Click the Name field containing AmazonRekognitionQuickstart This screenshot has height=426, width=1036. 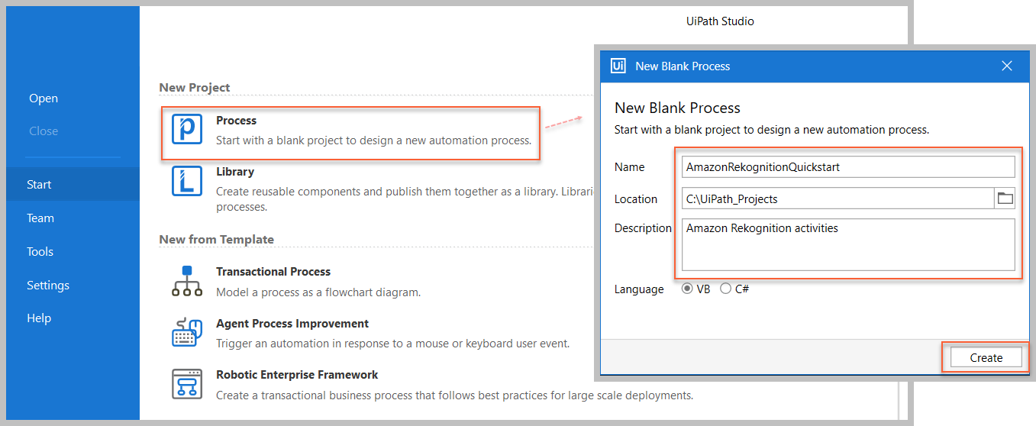pos(848,166)
